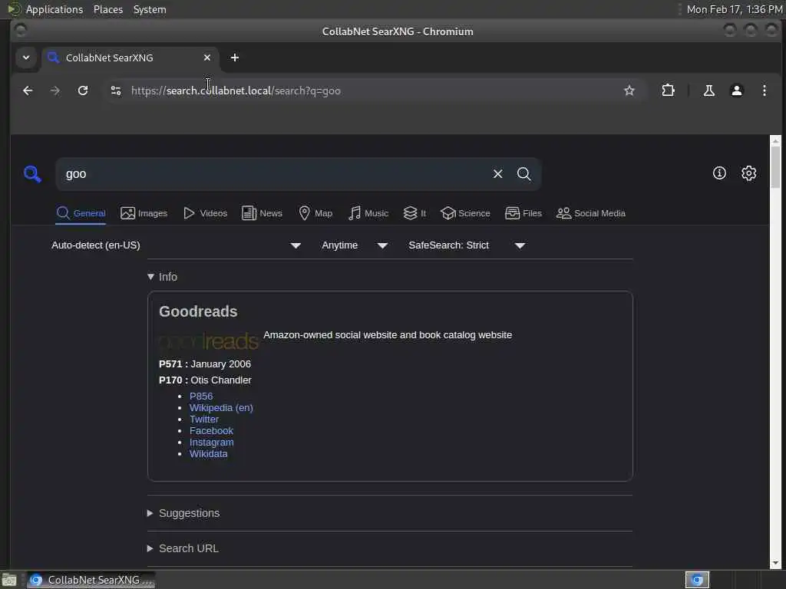The image size is (786, 589).
Task: Click the scrollbar down arrow
Action: point(775,563)
